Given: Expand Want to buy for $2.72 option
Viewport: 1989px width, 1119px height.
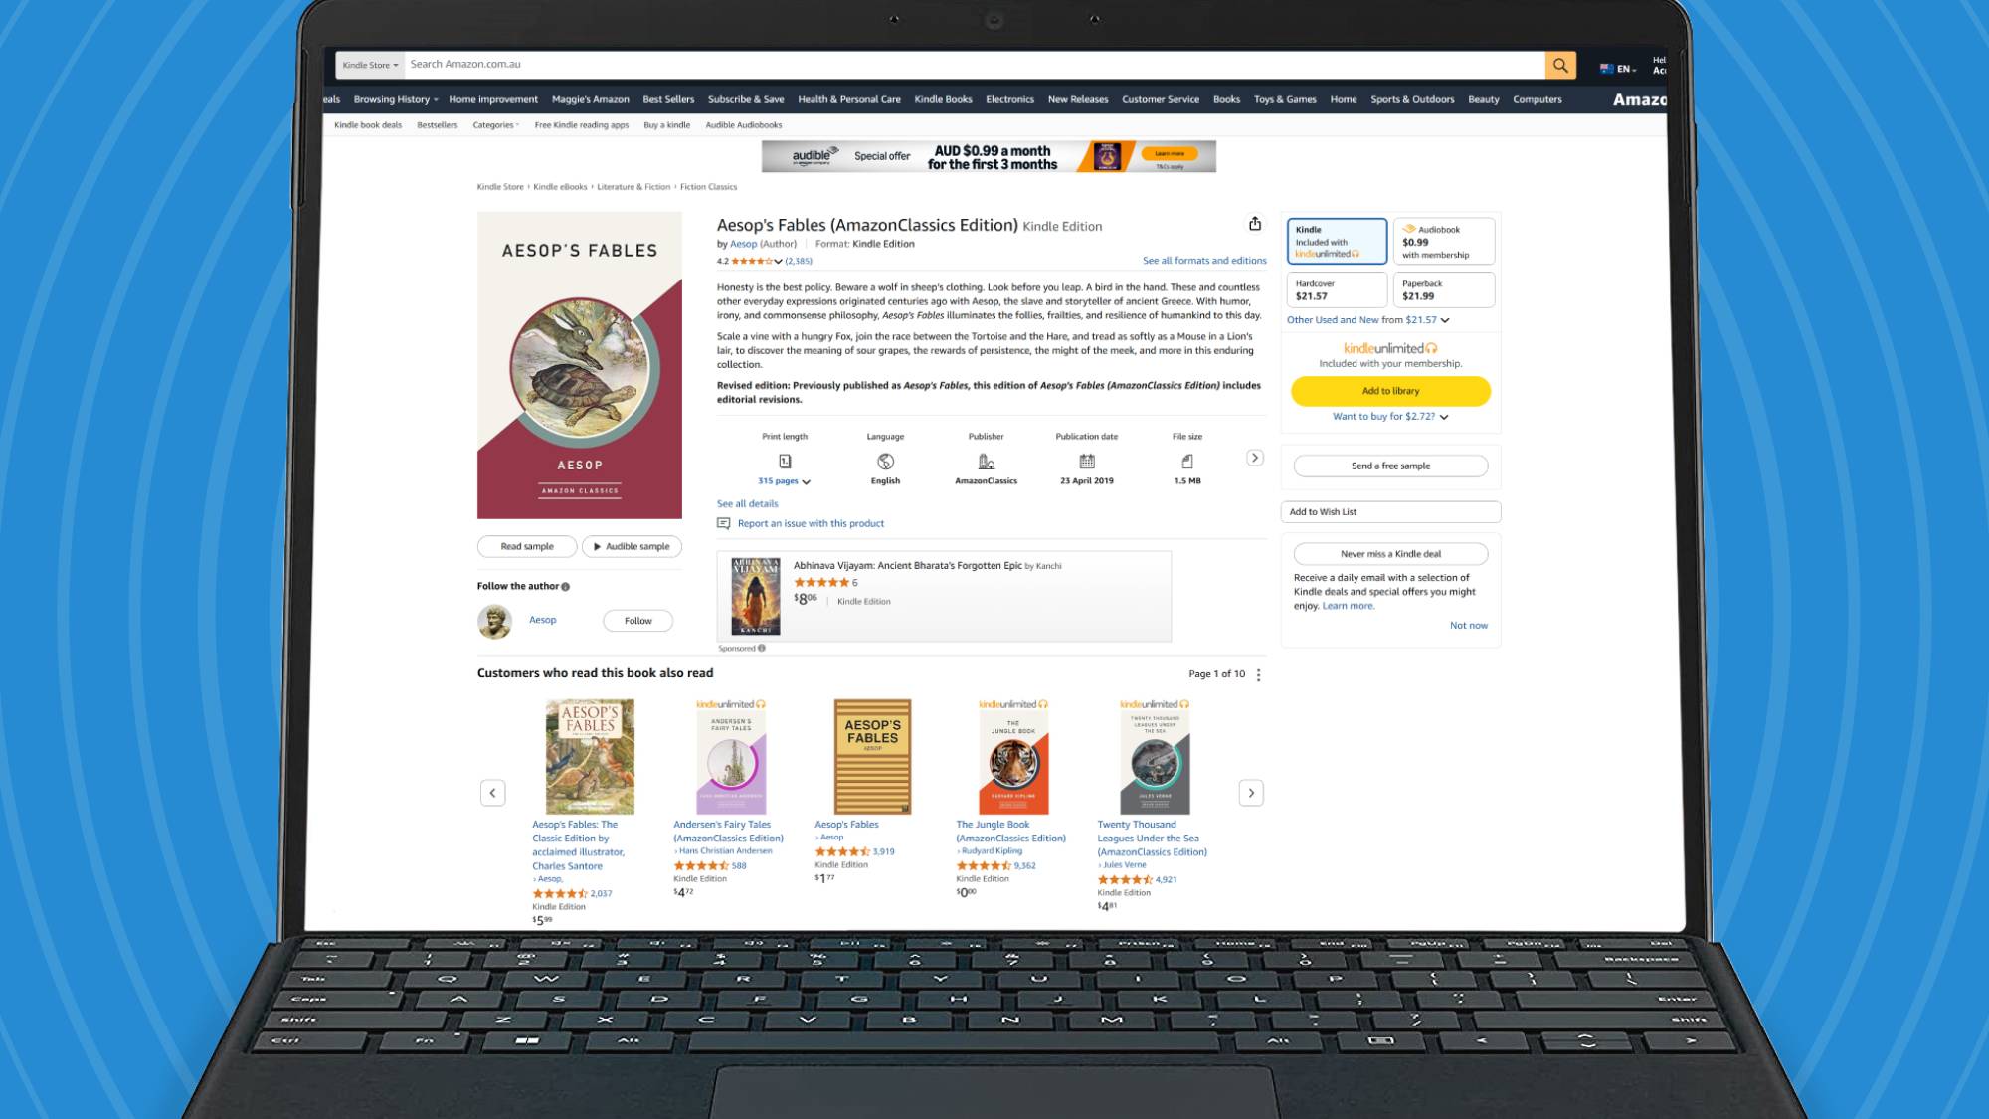Looking at the screenshot, I should pyautogui.click(x=1390, y=417).
